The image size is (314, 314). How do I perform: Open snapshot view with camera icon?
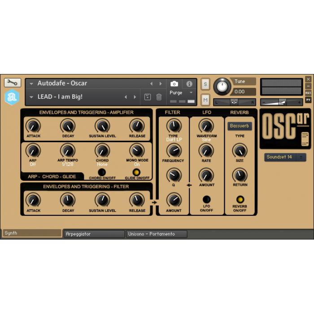[x=174, y=84]
